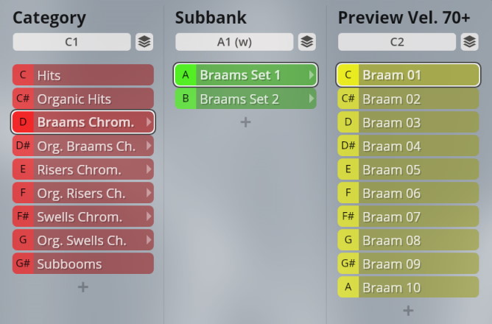Select the Hits category
Screen dimensions: 492x324
pyautogui.click(x=83, y=75)
